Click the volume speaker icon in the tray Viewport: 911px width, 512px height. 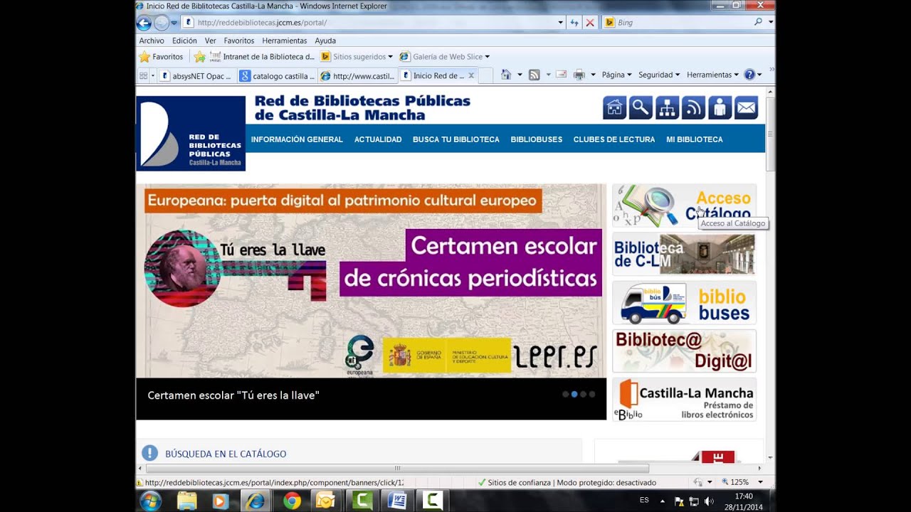[709, 501]
